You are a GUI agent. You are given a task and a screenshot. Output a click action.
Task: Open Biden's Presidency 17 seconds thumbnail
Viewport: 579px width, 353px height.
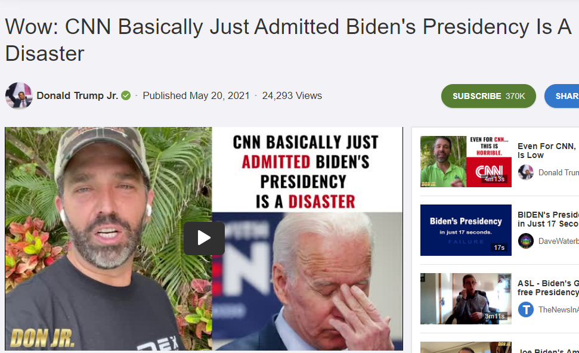click(x=466, y=230)
